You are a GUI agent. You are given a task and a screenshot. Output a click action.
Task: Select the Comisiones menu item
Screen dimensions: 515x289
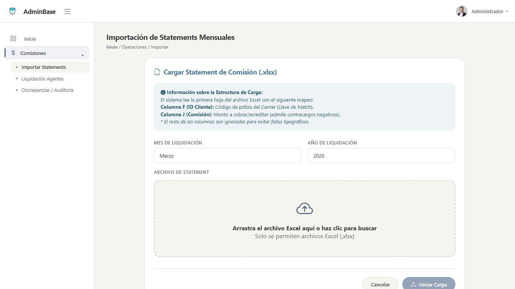[x=47, y=53]
